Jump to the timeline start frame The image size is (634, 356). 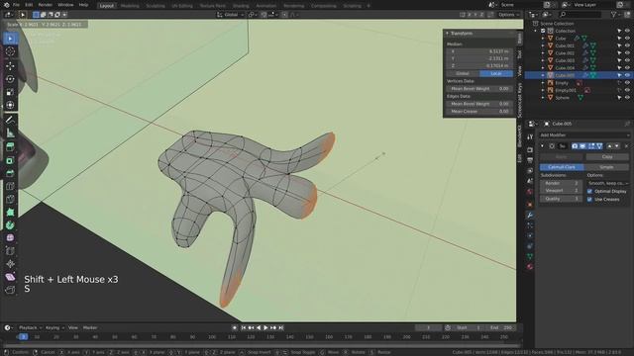coord(244,327)
